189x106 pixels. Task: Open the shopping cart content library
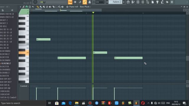click(172, 2)
